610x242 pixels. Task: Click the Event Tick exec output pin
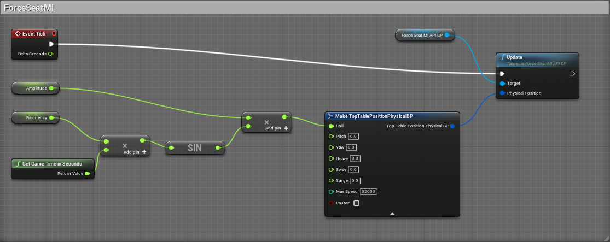point(51,44)
